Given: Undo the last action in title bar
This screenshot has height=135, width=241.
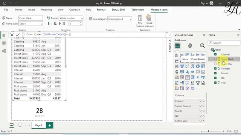Looking at the screenshot, I should pos(10,3).
